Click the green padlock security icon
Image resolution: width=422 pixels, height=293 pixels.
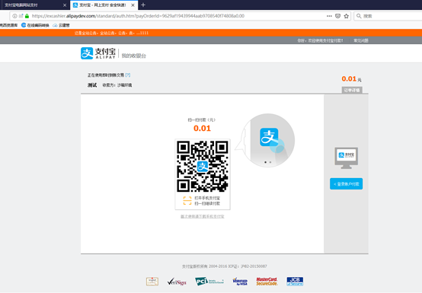[27, 16]
